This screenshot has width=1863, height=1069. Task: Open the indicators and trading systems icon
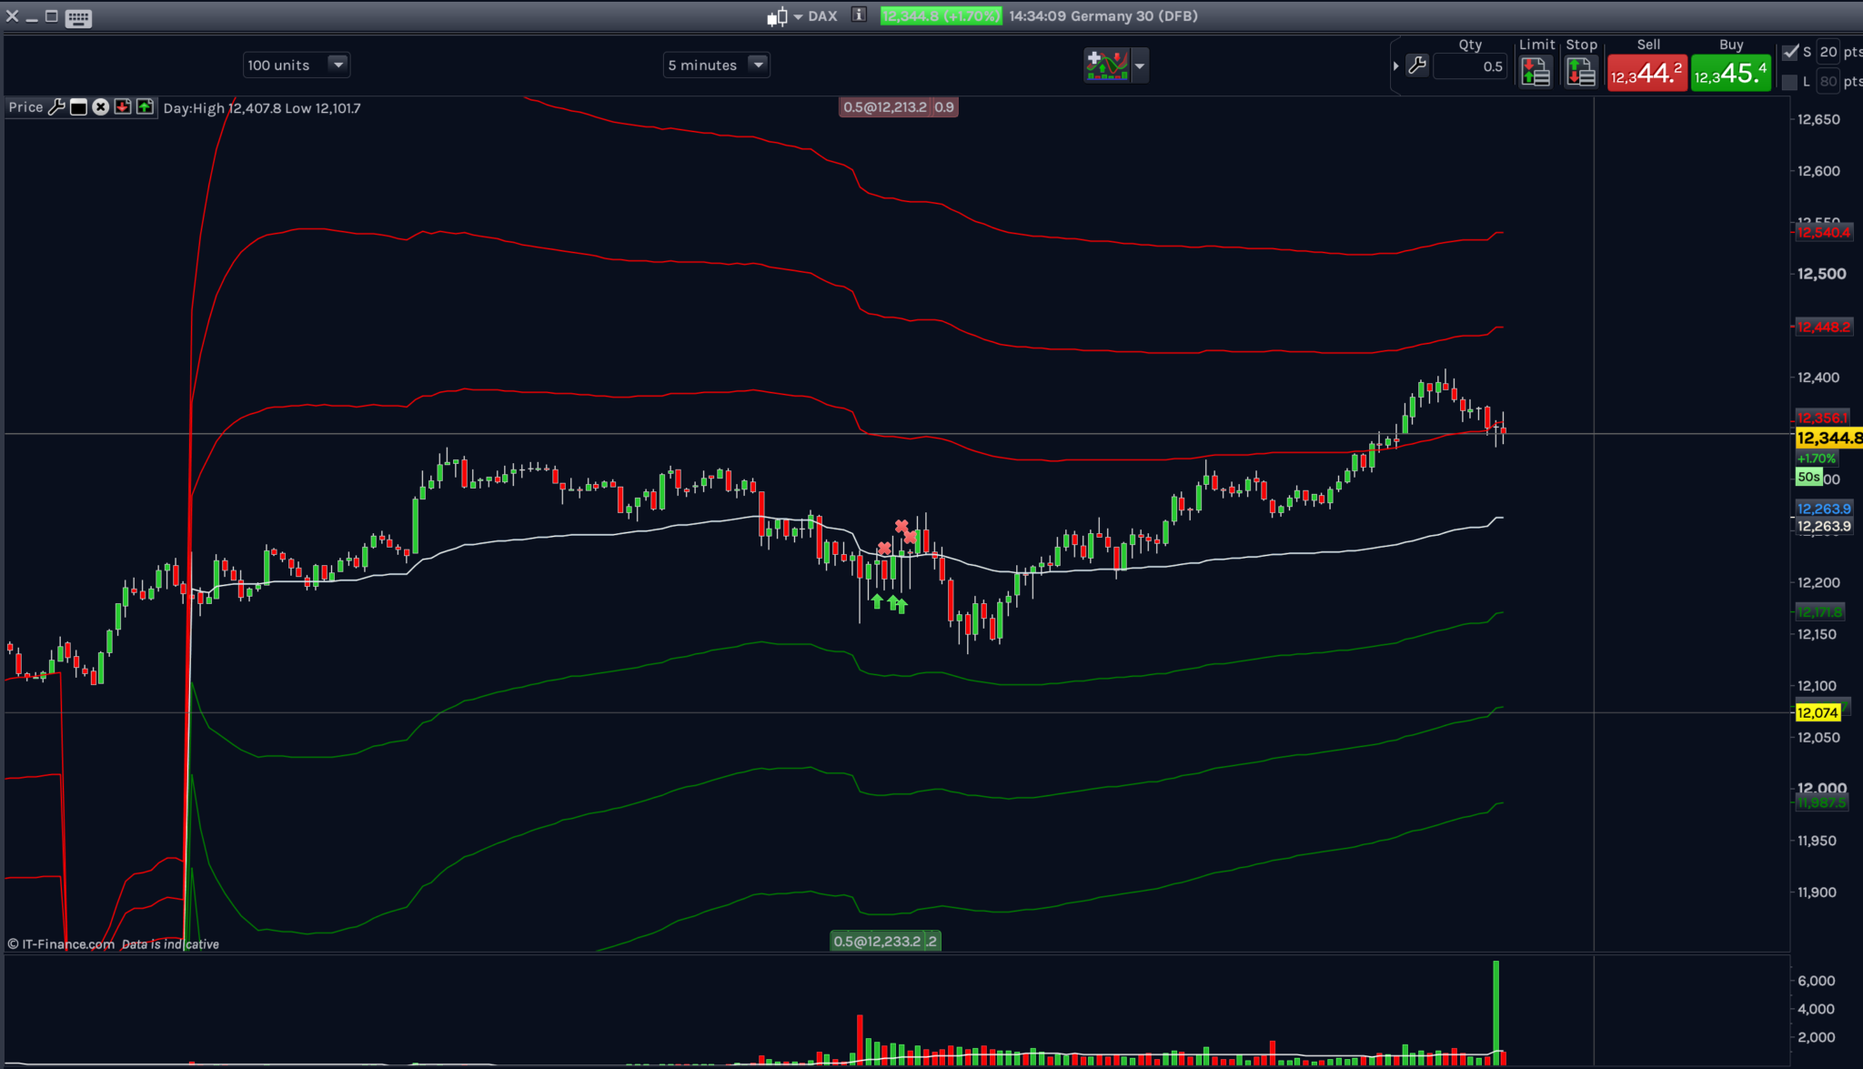point(1106,66)
